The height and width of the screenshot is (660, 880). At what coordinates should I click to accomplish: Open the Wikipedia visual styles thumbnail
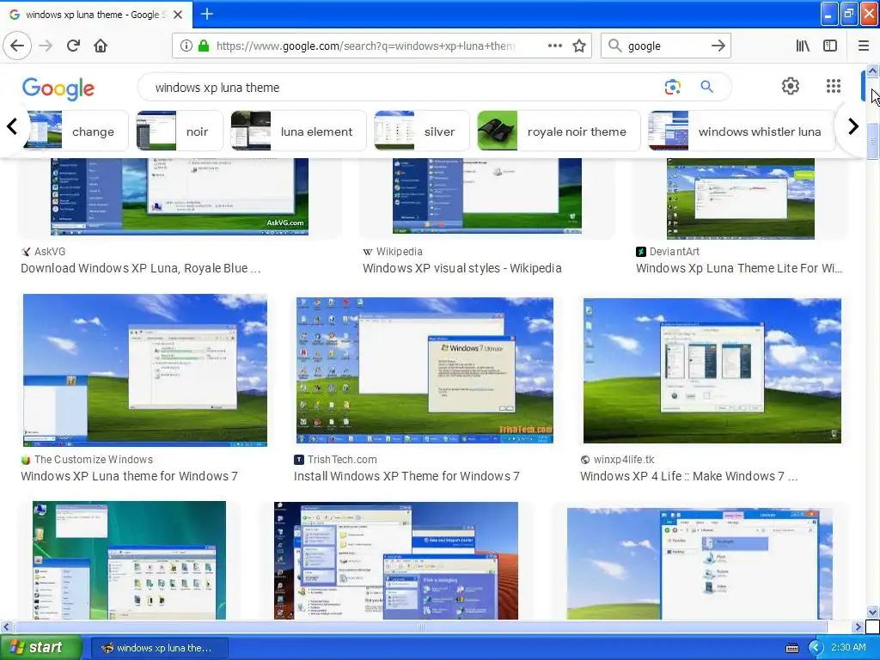(486, 197)
